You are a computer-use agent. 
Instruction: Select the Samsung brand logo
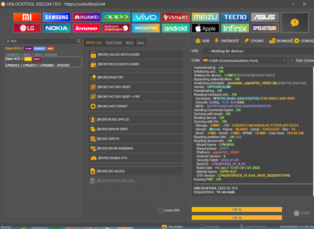[x=57, y=17]
